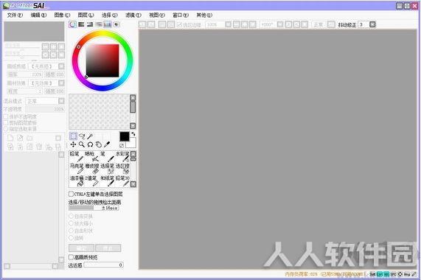Click the 抖动修正 stabilizer value field
Viewport: 421px width, 280px height.
click(x=363, y=24)
